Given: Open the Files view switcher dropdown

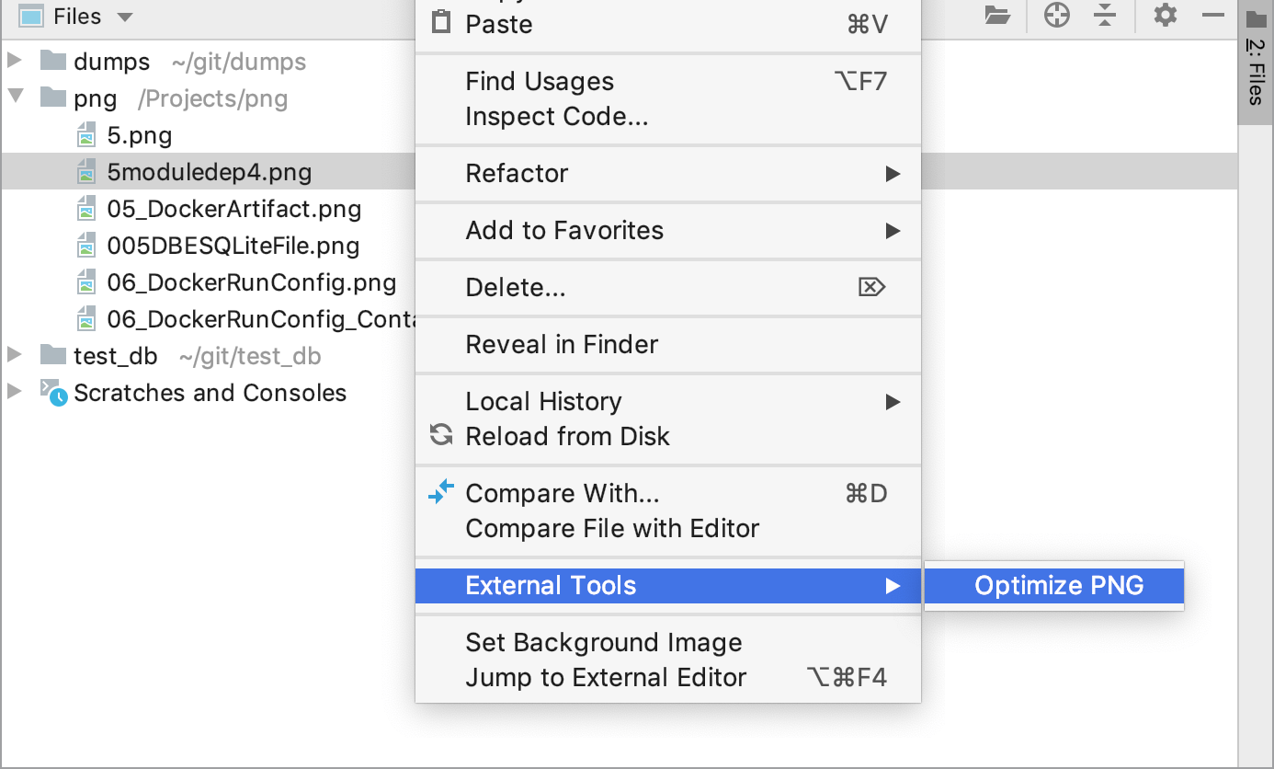Looking at the screenshot, I should tap(124, 16).
